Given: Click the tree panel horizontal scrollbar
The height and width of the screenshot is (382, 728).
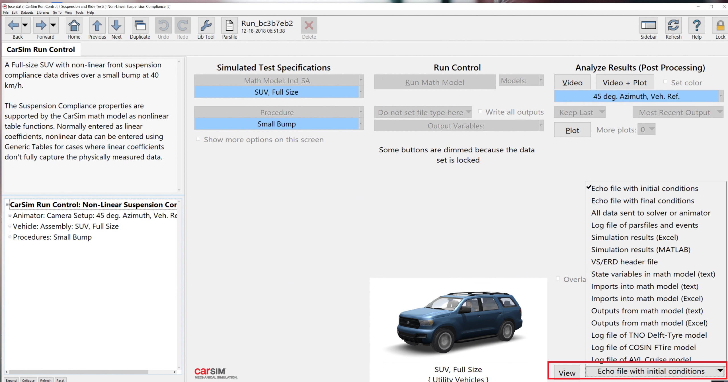Looking at the screenshot, I should tap(78, 372).
